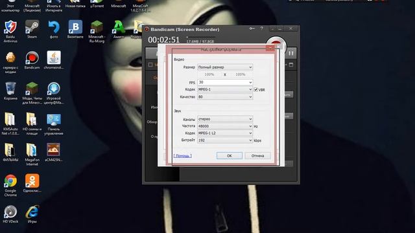
Task: Click the Отмена cancel button
Action: [257, 155]
